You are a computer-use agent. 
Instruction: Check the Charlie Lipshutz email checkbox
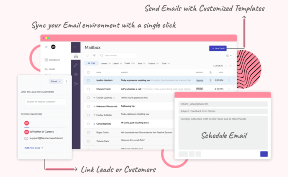click(88, 98)
